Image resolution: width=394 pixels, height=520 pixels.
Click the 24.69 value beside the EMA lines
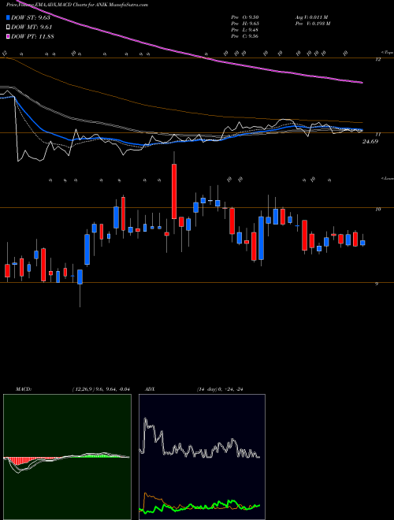370,142
